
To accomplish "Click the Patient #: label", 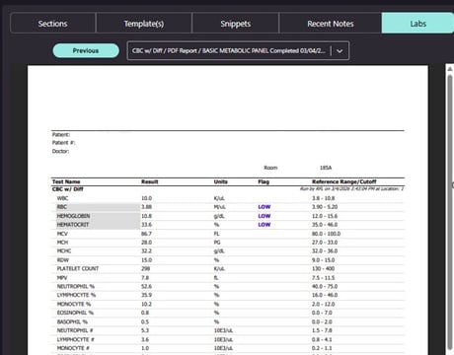I will 63,143.
